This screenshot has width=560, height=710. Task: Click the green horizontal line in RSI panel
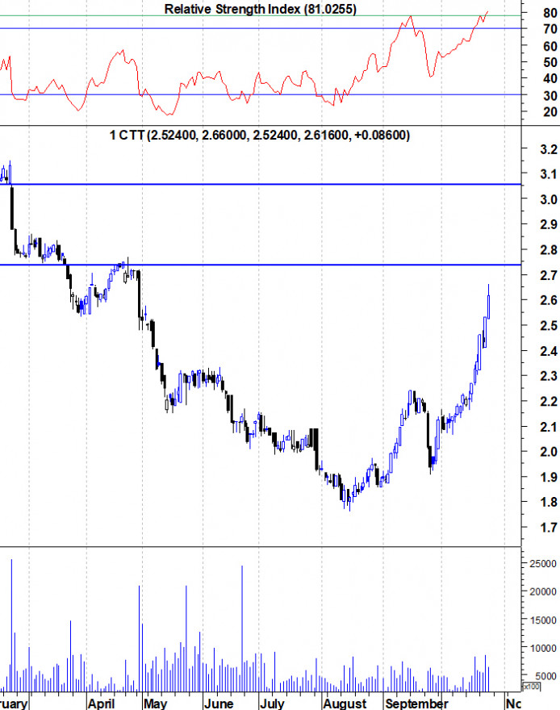[x=261, y=16]
